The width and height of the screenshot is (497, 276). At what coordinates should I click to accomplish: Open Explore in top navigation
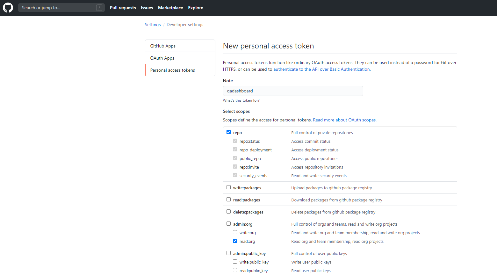196,8
